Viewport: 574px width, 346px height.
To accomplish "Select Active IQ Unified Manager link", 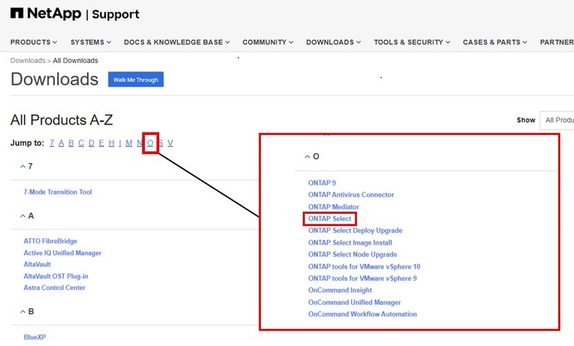I will coord(62,254).
